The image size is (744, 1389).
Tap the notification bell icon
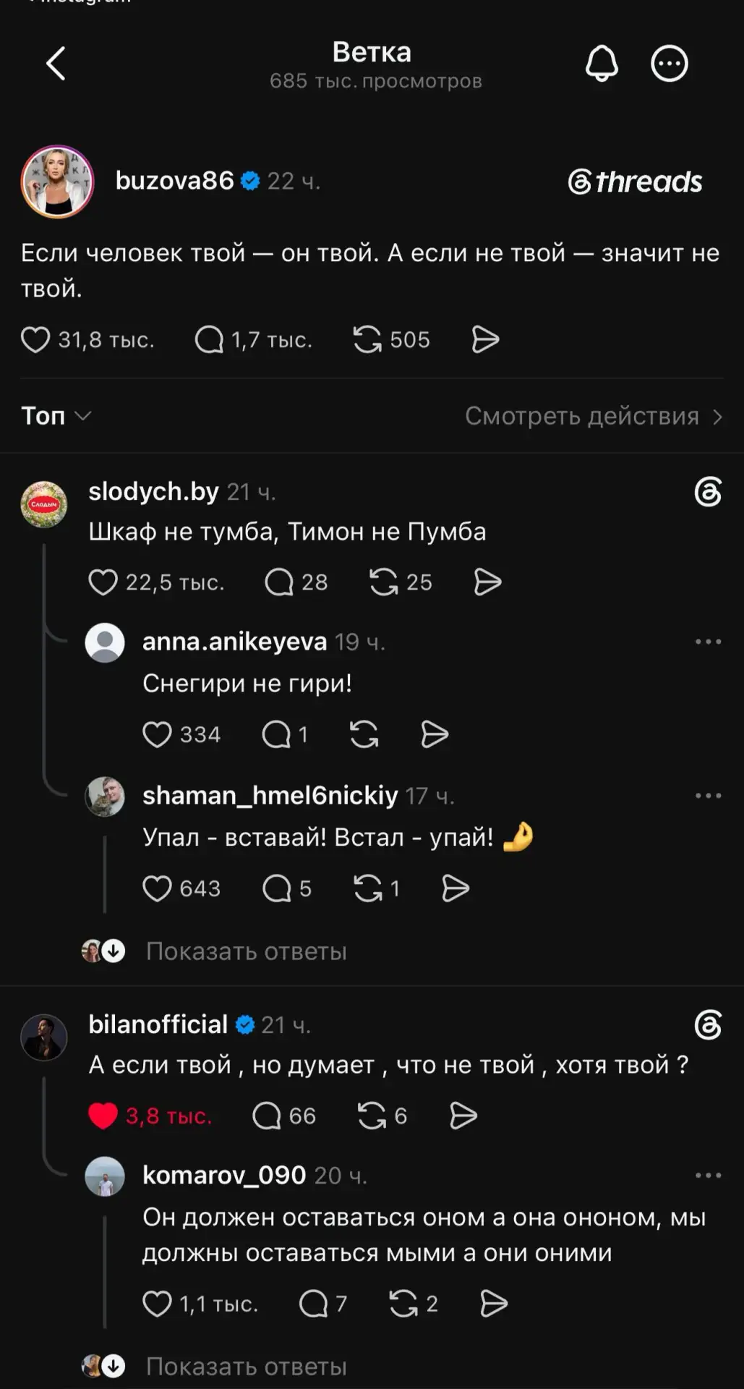[x=602, y=63]
